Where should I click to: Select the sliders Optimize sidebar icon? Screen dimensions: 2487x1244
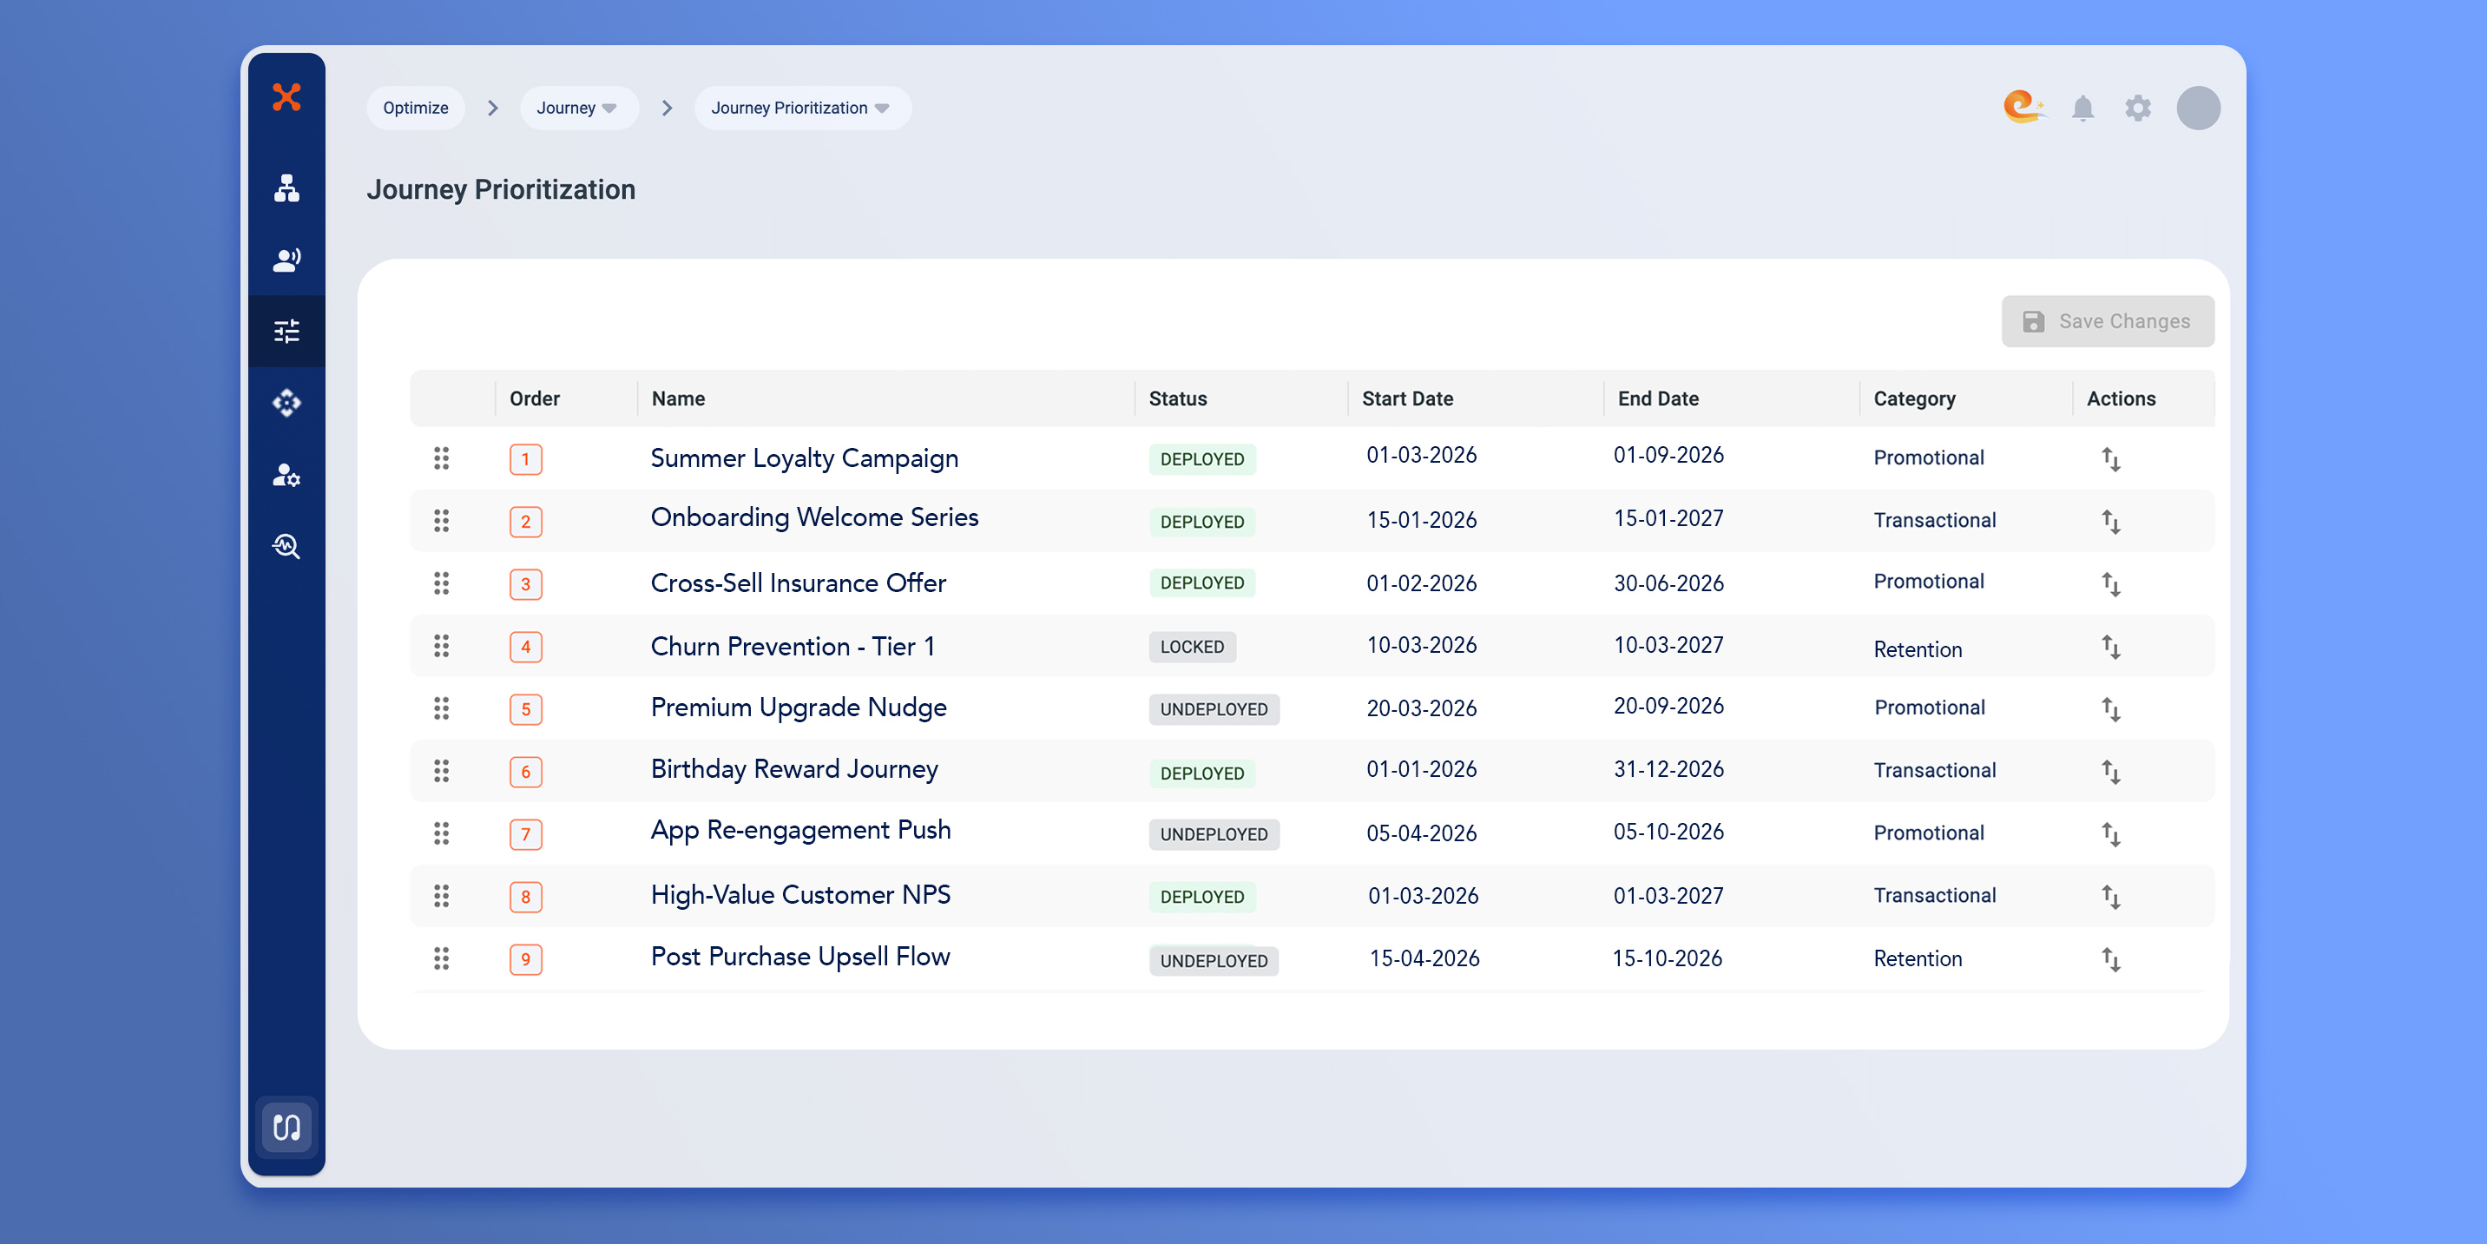pos(286,332)
